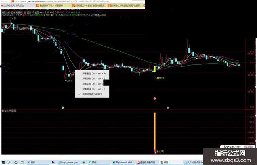This screenshot has width=257, height=165.
Task: Click the 140.0 value on sub-chart axis
Action: coord(251,117)
